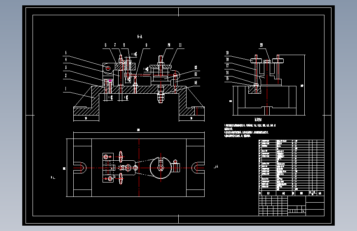Viewport: 357px width, 231px height.
Task: Click the top row of the parts list
Action: coord(292,141)
